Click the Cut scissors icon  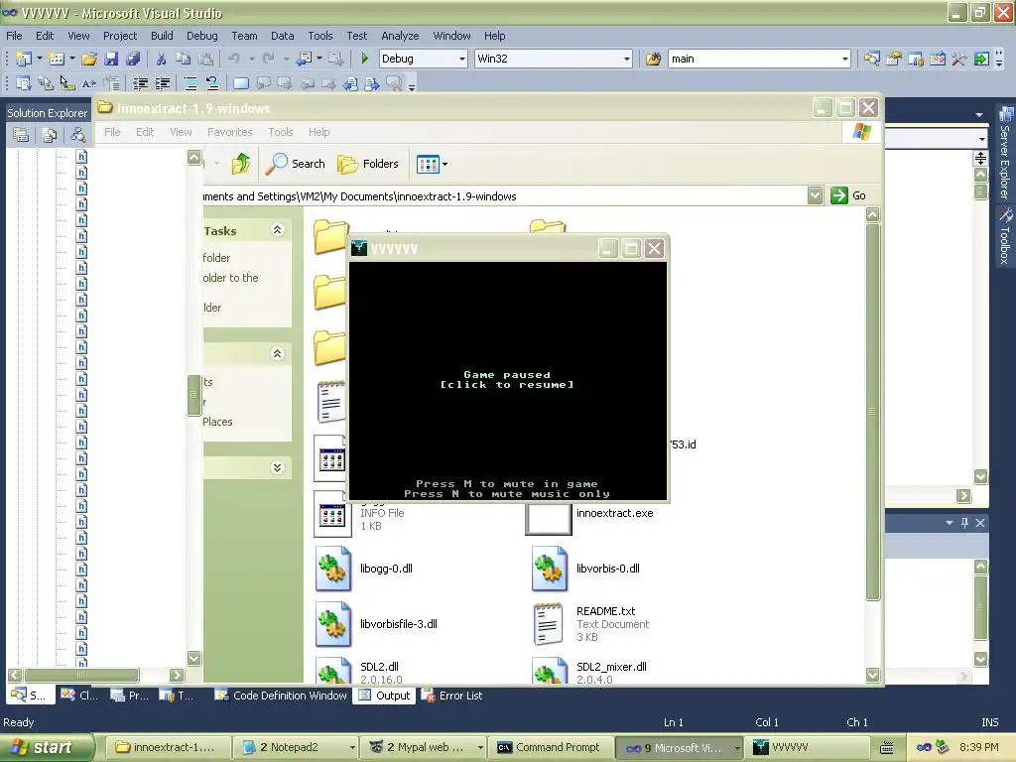[x=161, y=59]
